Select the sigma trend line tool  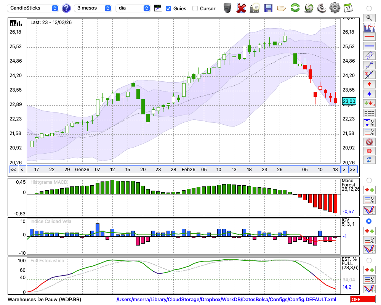pyautogui.click(x=369, y=75)
